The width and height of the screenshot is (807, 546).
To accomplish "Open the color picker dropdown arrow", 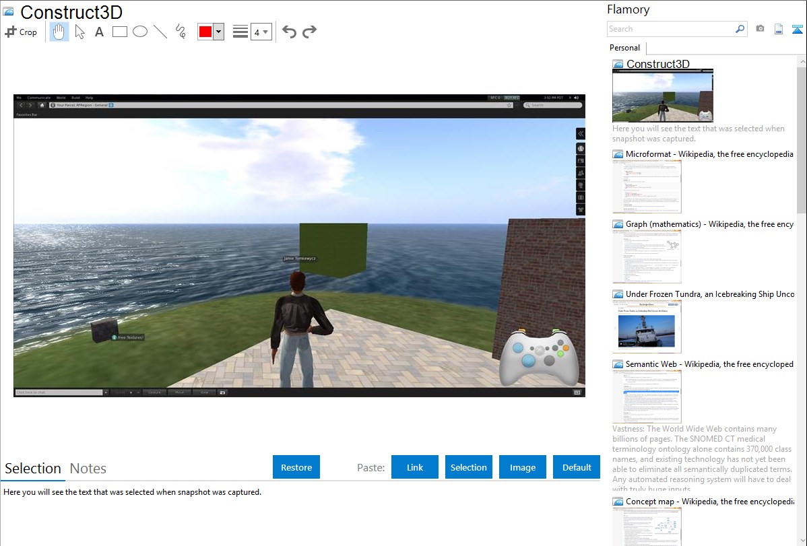I will tap(218, 32).
